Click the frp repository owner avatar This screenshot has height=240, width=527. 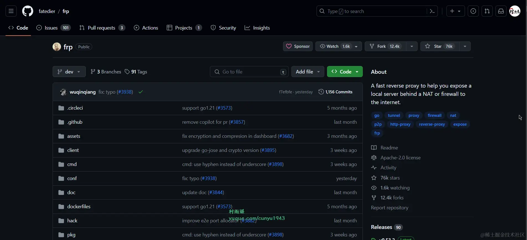pyautogui.click(x=57, y=47)
